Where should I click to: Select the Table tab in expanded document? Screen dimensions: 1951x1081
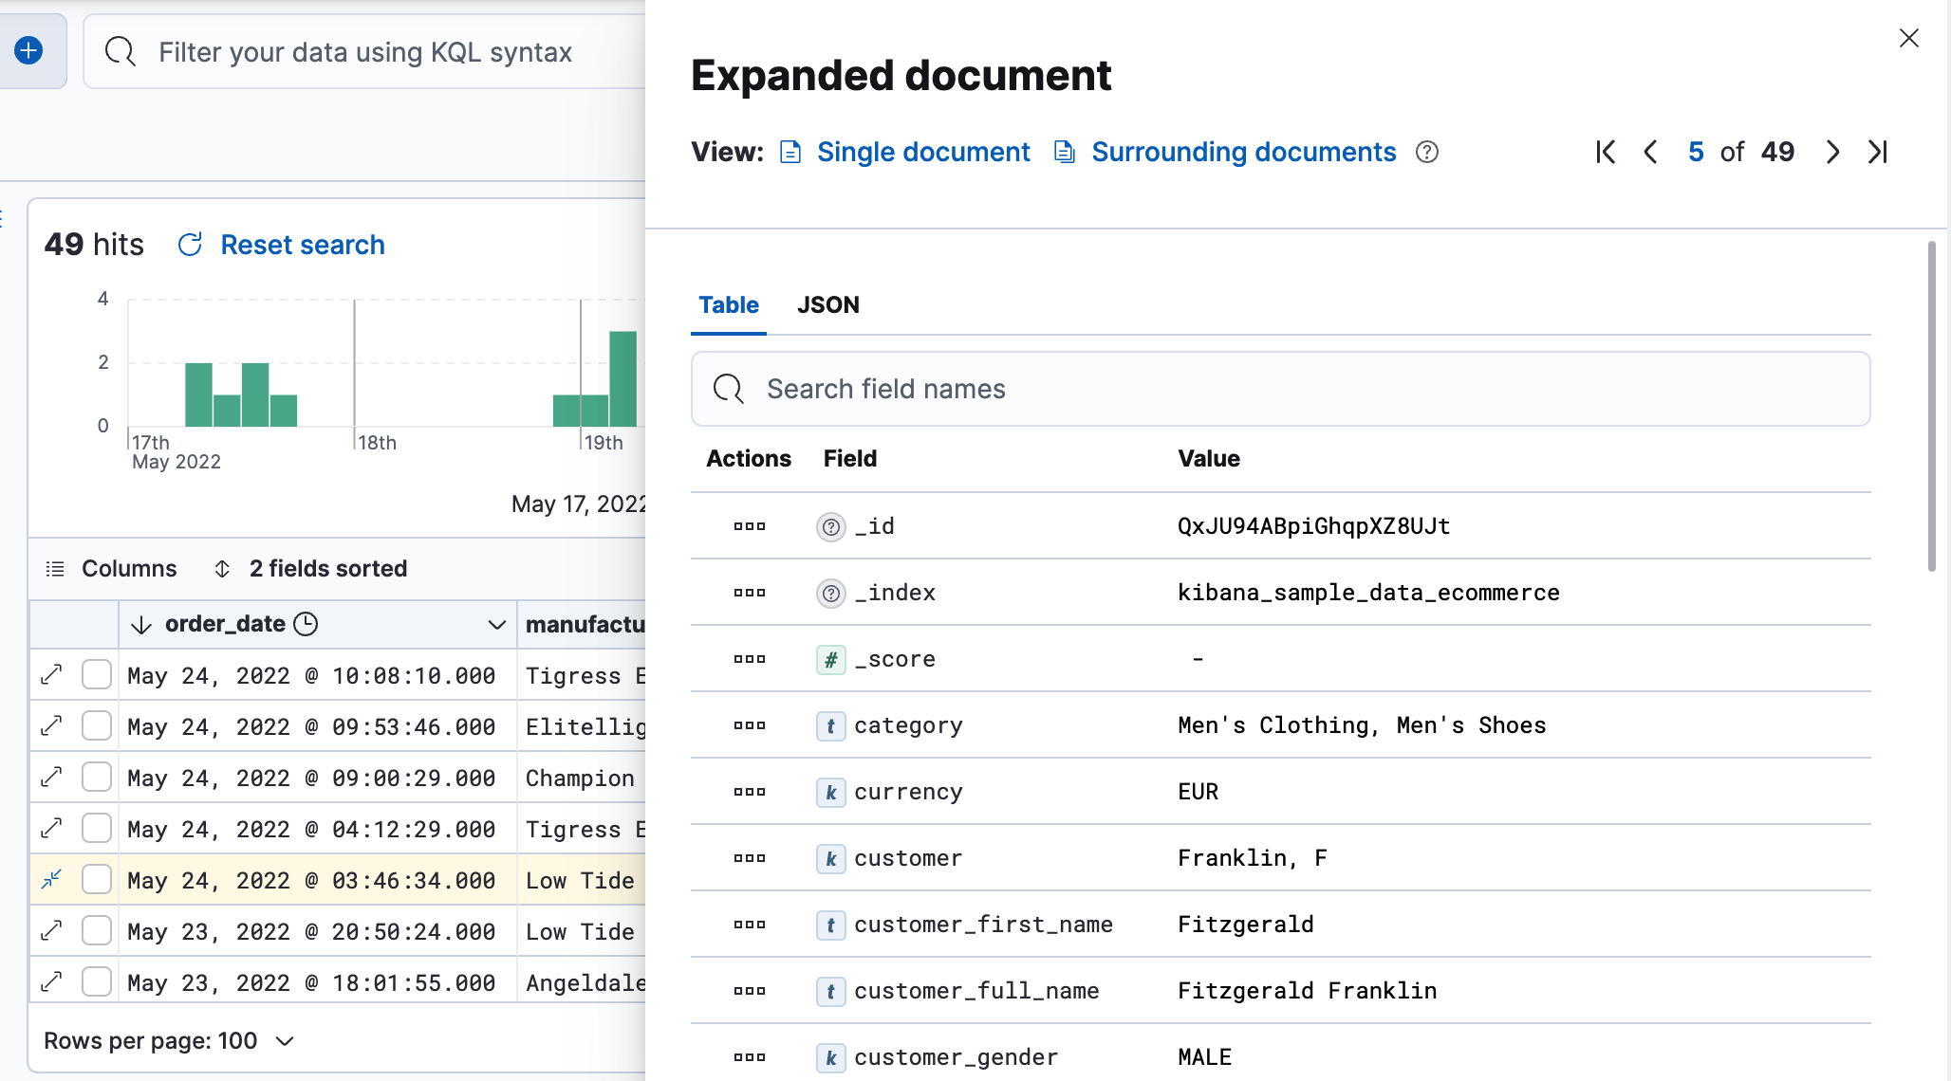pyautogui.click(x=727, y=305)
